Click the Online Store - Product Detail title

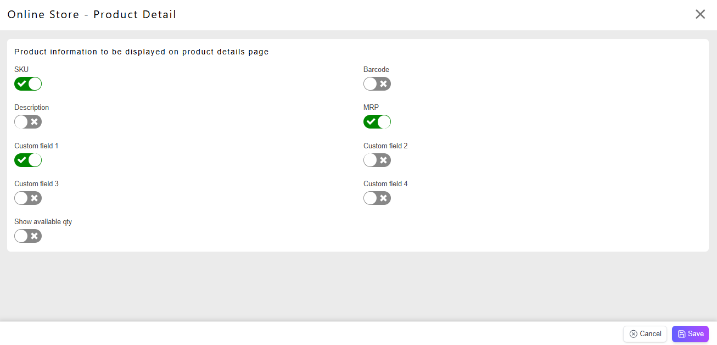[x=92, y=15]
